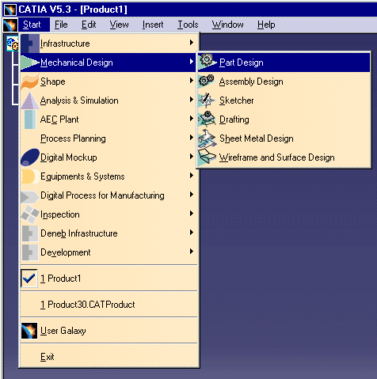Expand the Infrastructure submenu arrow
The image size is (377, 379).
pos(192,43)
